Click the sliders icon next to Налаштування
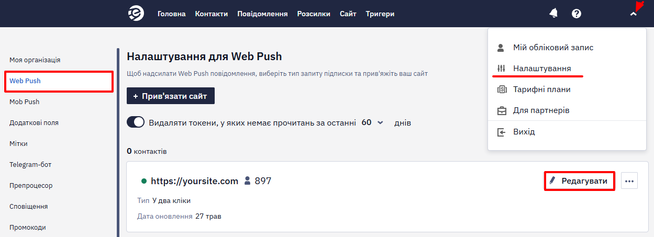Viewport: 654px width, 237px height. [x=502, y=69]
